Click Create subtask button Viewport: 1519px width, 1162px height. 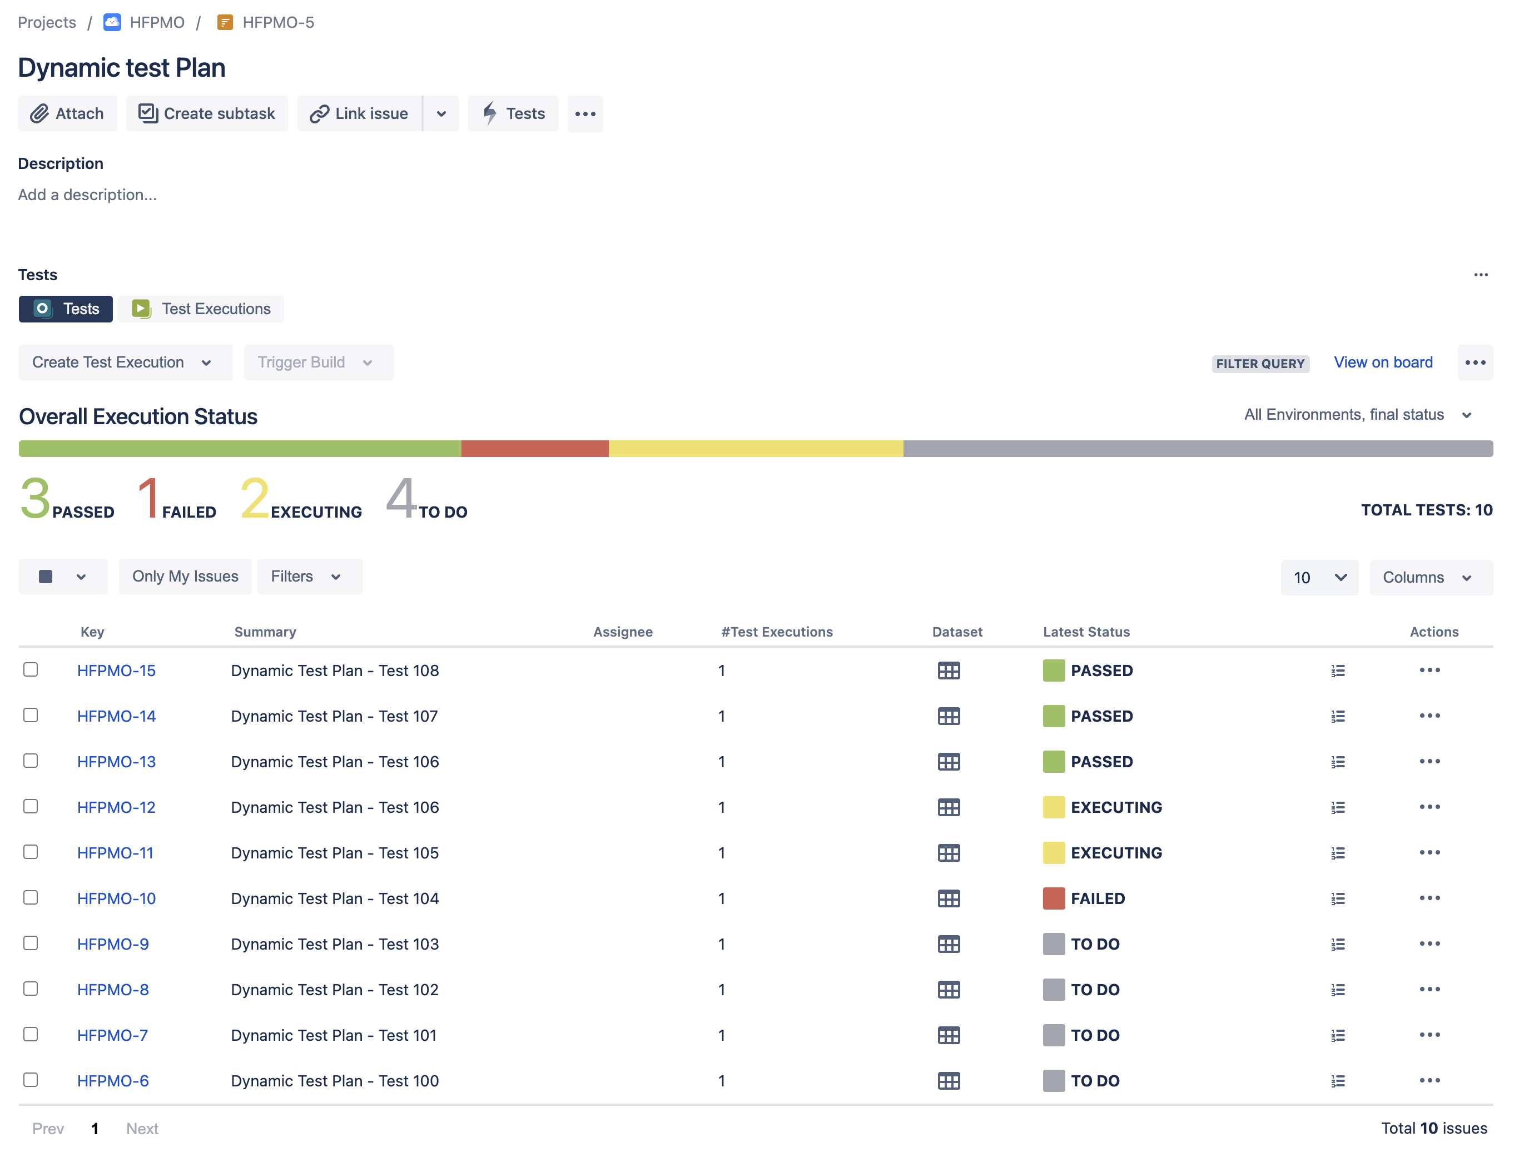pyautogui.click(x=207, y=113)
